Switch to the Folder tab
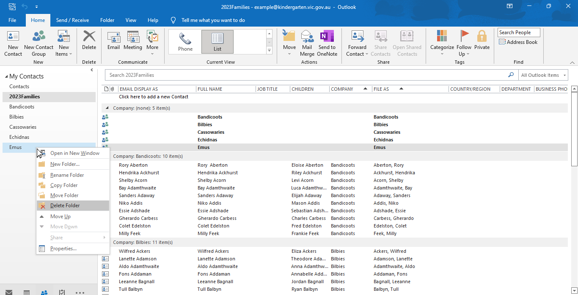 (x=107, y=20)
